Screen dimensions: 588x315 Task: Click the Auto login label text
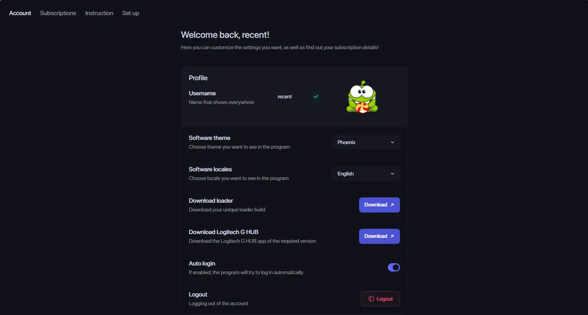click(202, 264)
